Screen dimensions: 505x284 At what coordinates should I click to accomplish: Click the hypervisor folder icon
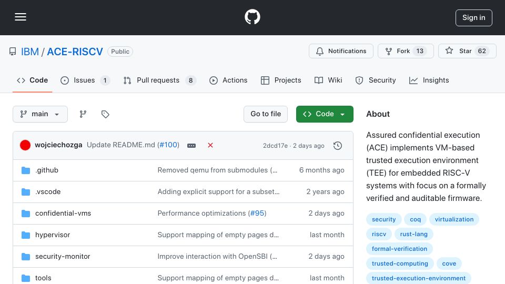click(26, 235)
